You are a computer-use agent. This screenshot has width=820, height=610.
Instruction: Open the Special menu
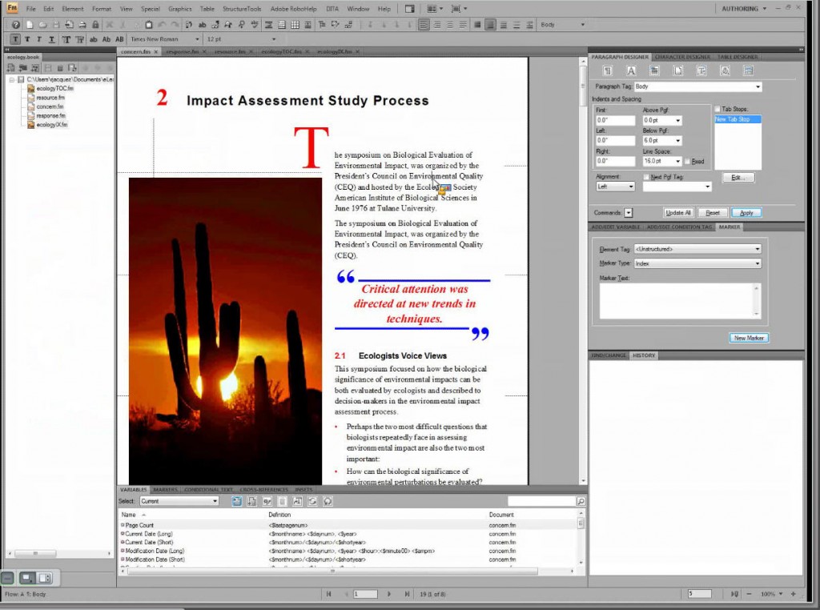pyautogui.click(x=150, y=9)
